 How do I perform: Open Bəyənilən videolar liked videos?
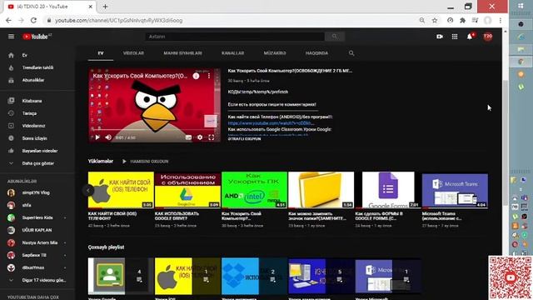tap(37, 151)
